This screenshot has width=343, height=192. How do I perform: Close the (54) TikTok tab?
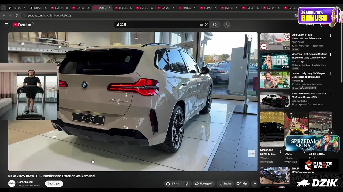[x=46, y=8]
